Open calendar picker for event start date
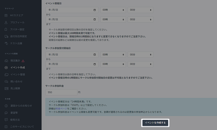Image resolution: width=217 pixels, height=130 pixels. point(94,10)
